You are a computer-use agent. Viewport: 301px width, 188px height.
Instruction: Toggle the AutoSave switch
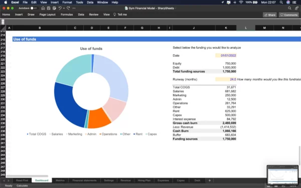[34, 8]
